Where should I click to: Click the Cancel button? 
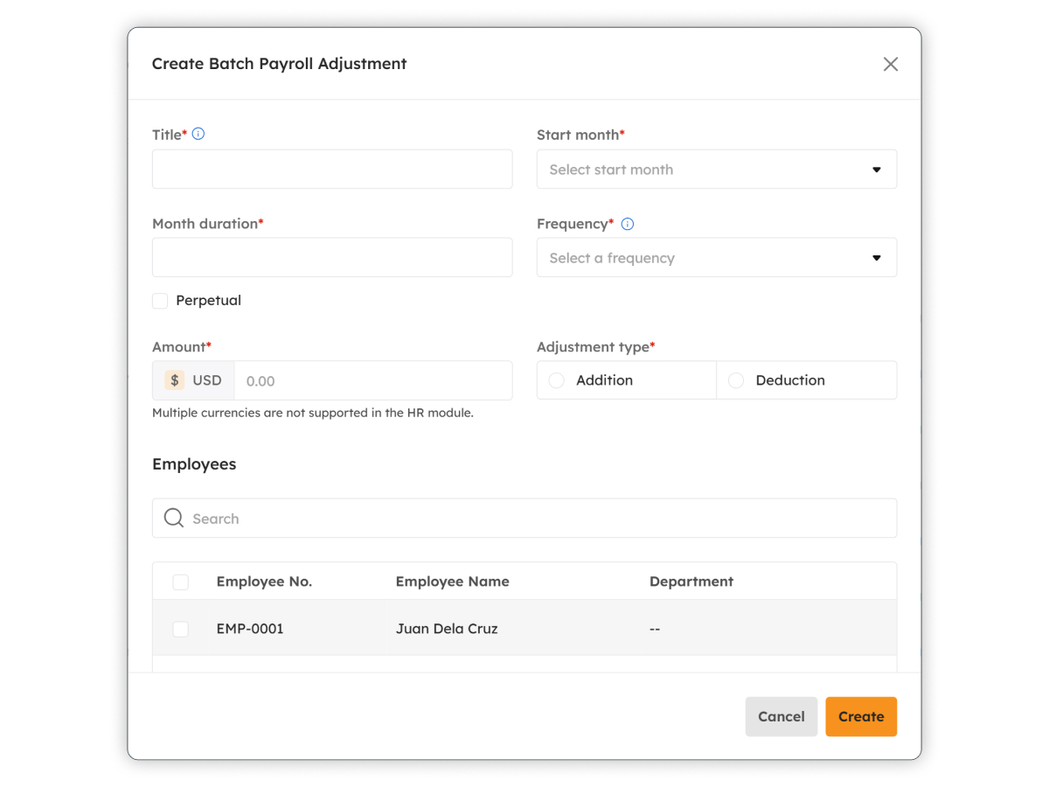(x=782, y=716)
